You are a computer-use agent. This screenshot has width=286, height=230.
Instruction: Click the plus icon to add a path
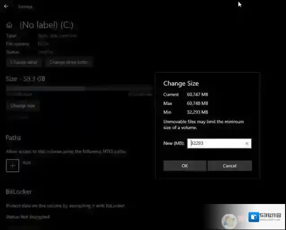pyautogui.click(x=13, y=165)
